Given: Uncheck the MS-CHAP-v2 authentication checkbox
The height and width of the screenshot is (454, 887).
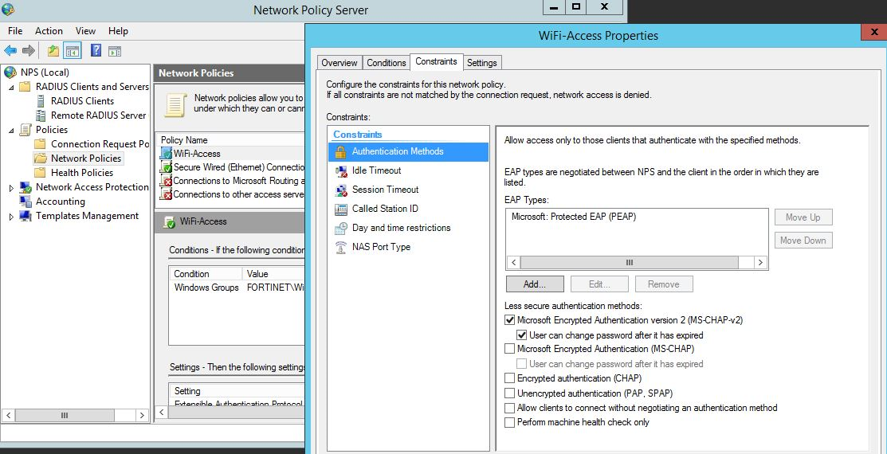Looking at the screenshot, I should tap(510, 320).
